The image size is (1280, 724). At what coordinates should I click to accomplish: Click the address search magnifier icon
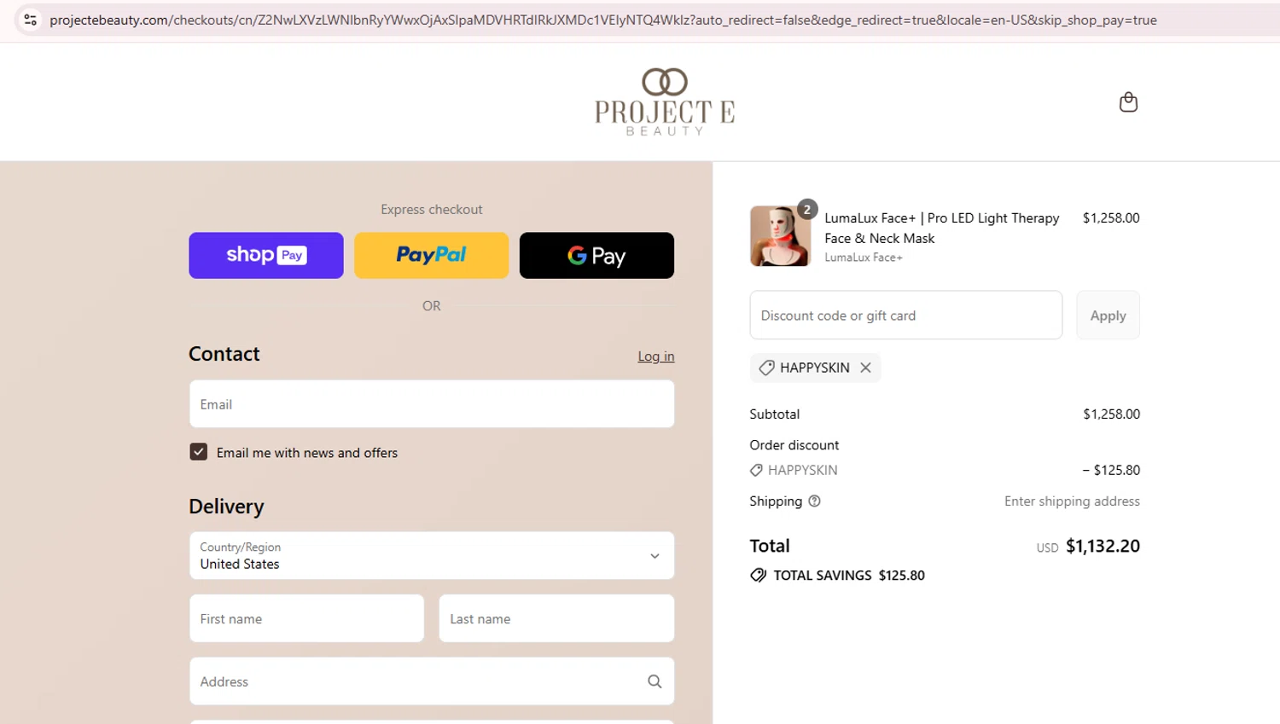(655, 681)
